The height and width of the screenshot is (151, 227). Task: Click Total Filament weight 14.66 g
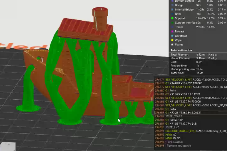pyautogui.click(x=212, y=54)
